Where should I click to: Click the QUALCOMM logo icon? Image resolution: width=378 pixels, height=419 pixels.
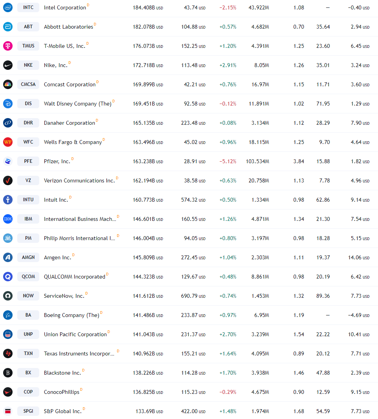coord(8,277)
